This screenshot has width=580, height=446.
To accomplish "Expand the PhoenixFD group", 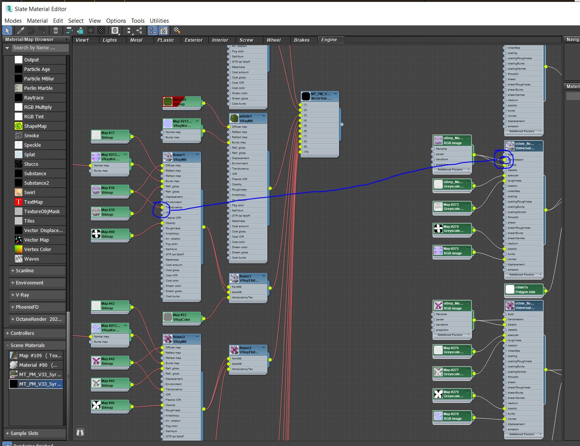I will [37, 307].
